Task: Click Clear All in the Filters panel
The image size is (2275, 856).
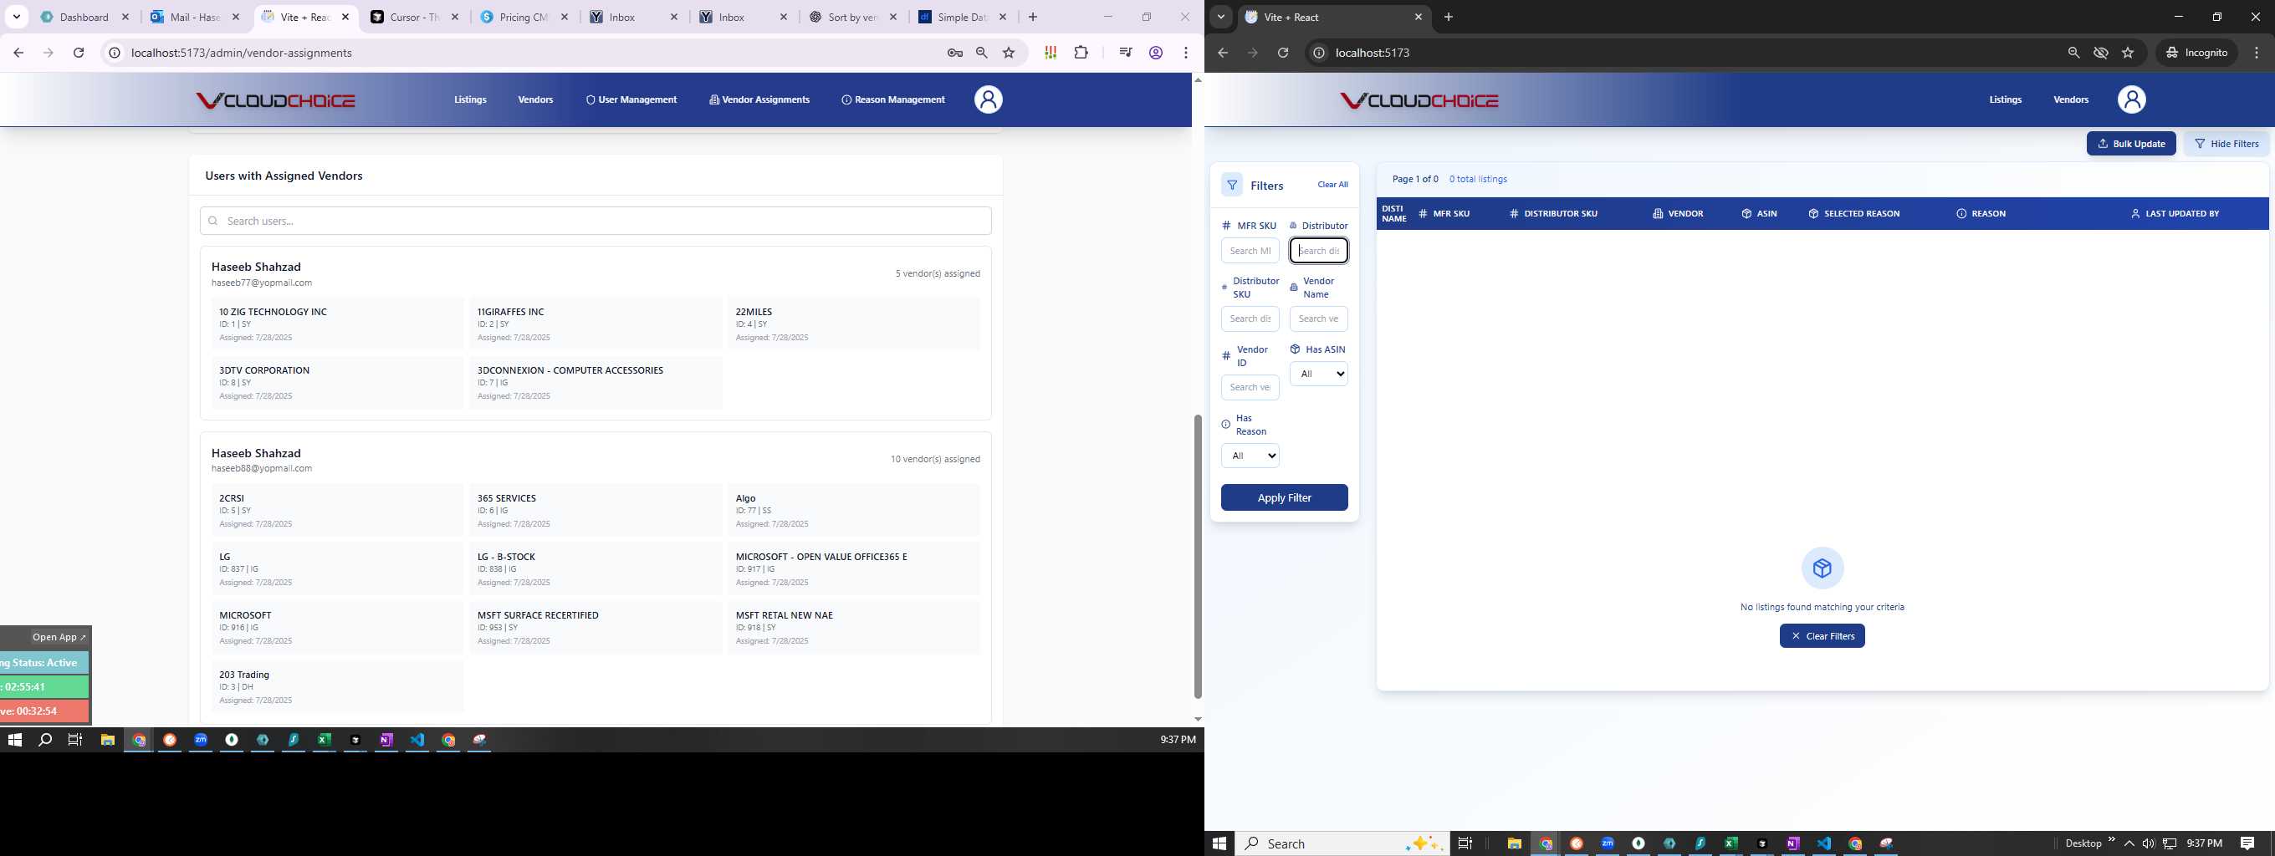Action: pyautogui.click(x=1332, y=186)
